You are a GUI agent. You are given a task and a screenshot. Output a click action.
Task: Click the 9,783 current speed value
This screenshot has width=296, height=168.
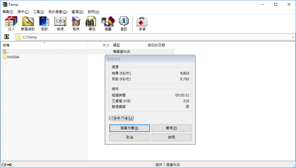click(185, 79)
